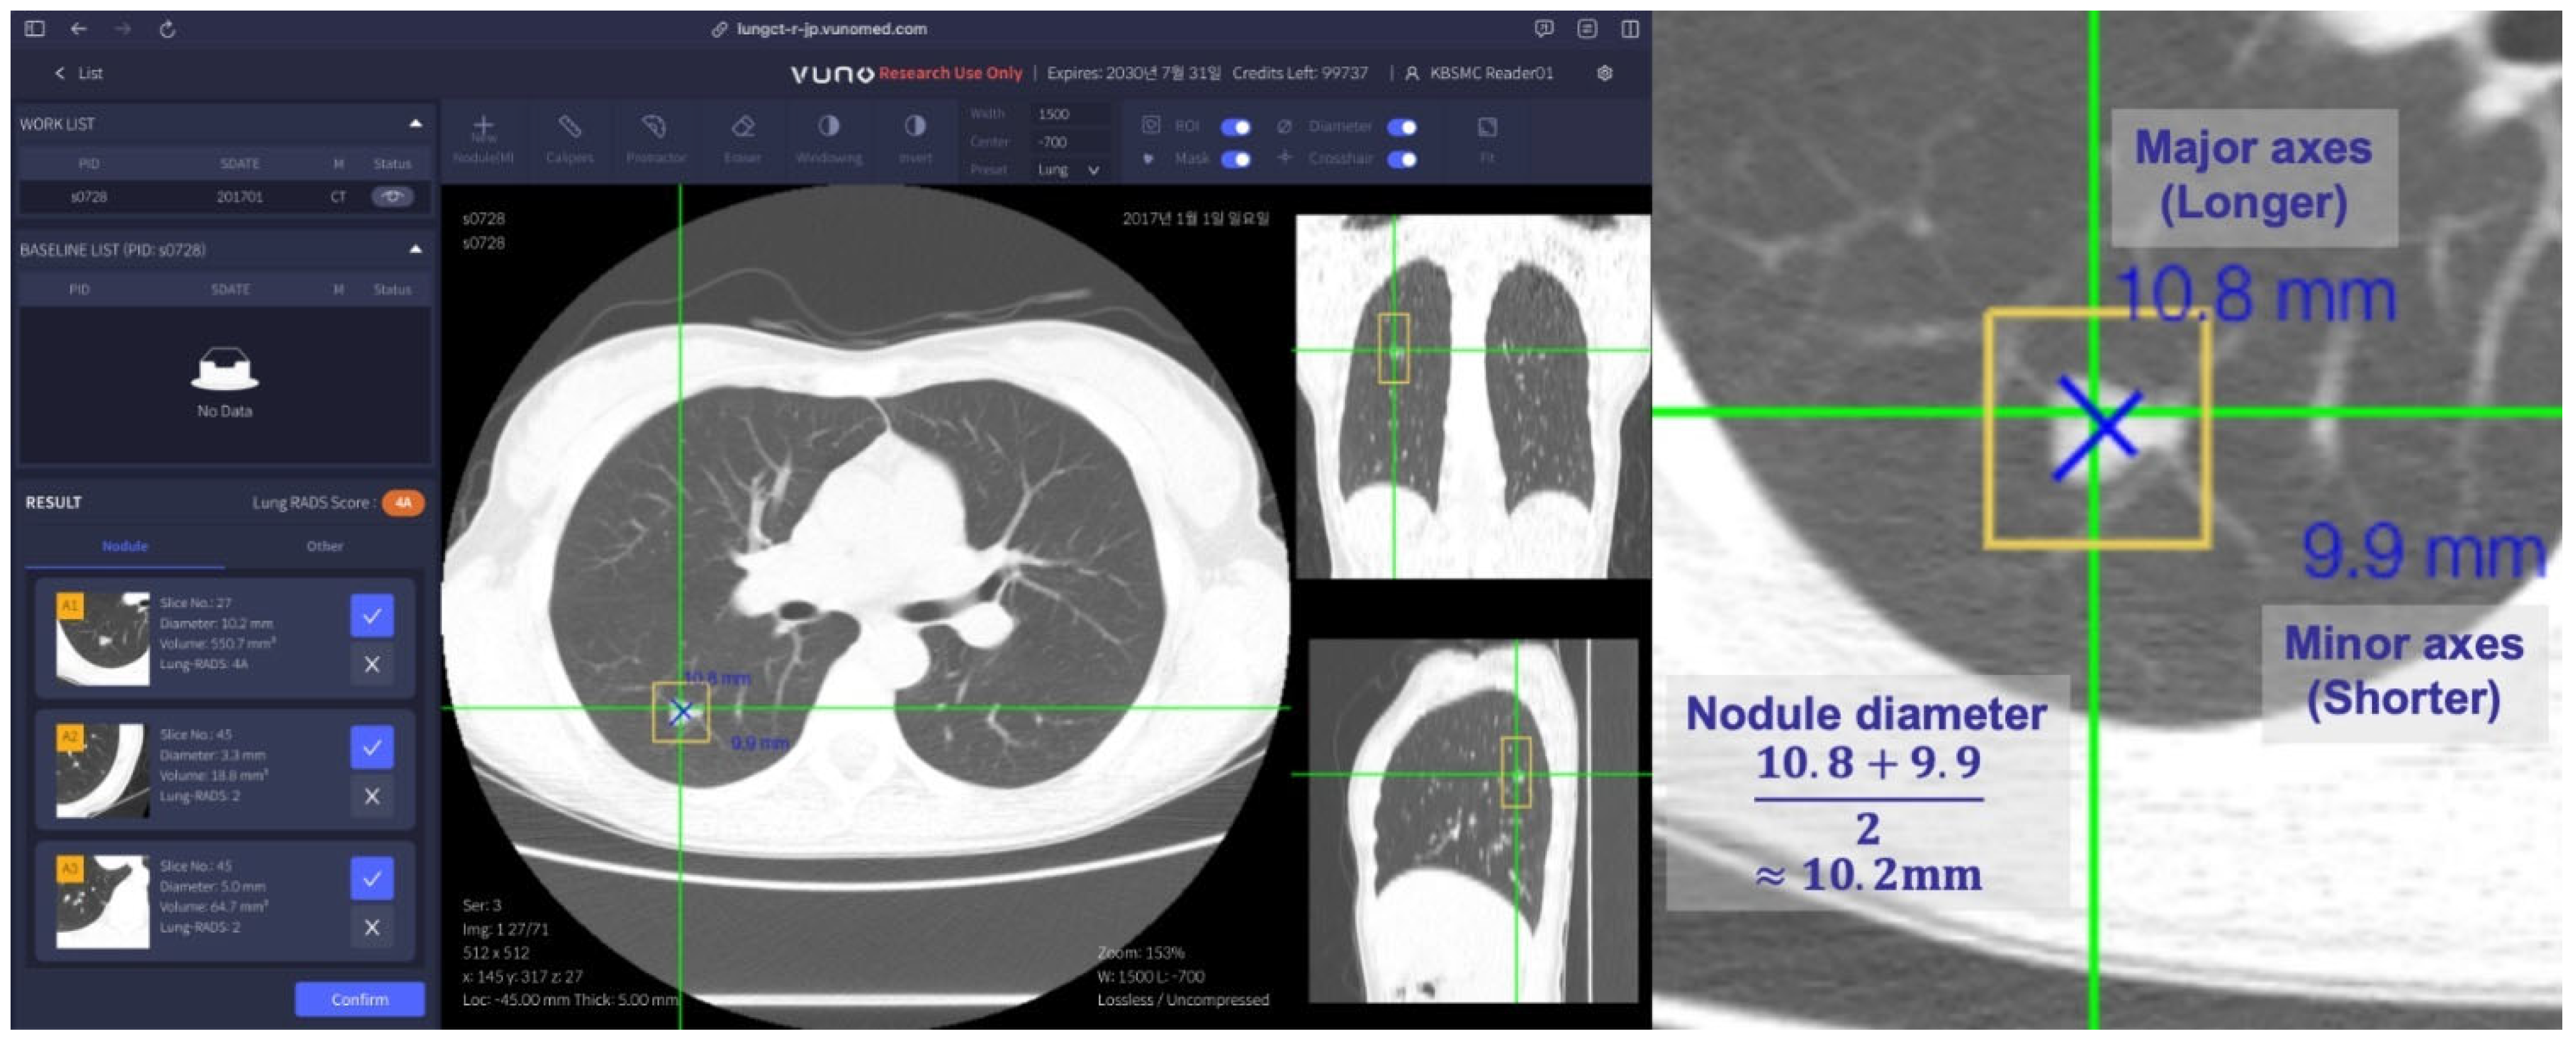Toggle the Diameter display switch

pos(1401,127)
